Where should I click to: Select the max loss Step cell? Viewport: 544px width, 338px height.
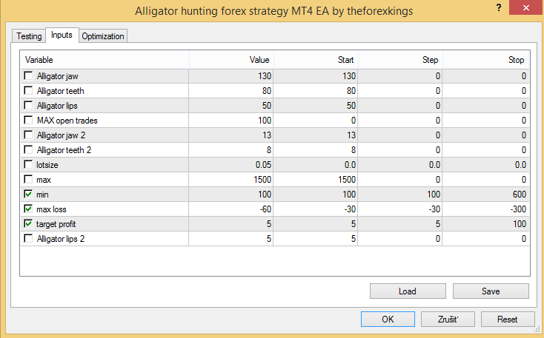pyautogui.click(x=400, y=209)
